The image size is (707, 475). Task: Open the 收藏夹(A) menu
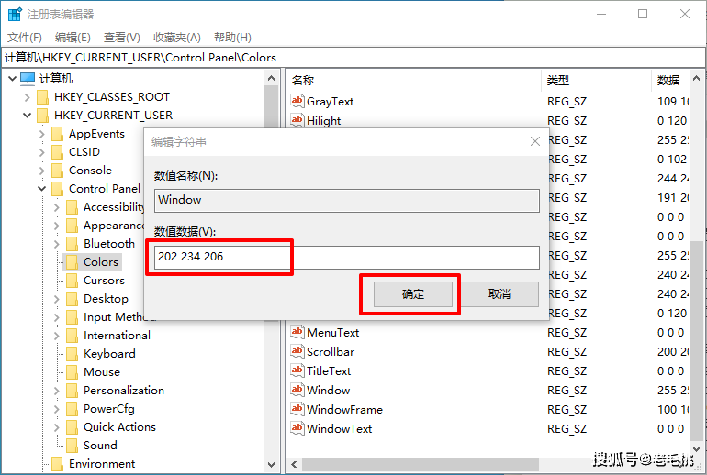[176, 37]
